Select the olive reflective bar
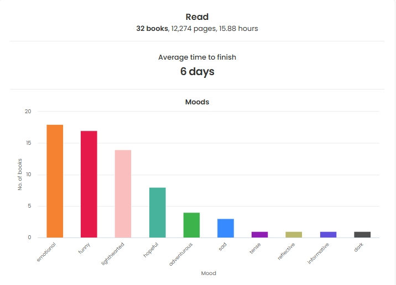 [294, 235]
